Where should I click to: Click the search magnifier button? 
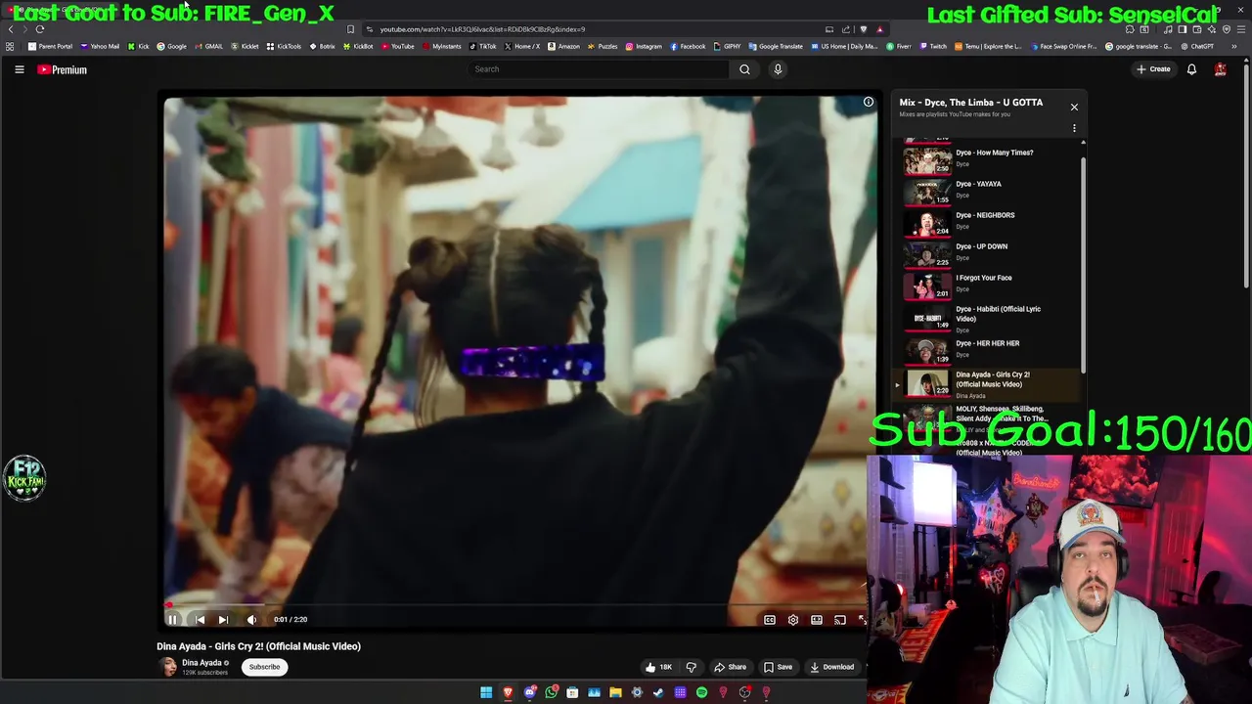point(744,69)
